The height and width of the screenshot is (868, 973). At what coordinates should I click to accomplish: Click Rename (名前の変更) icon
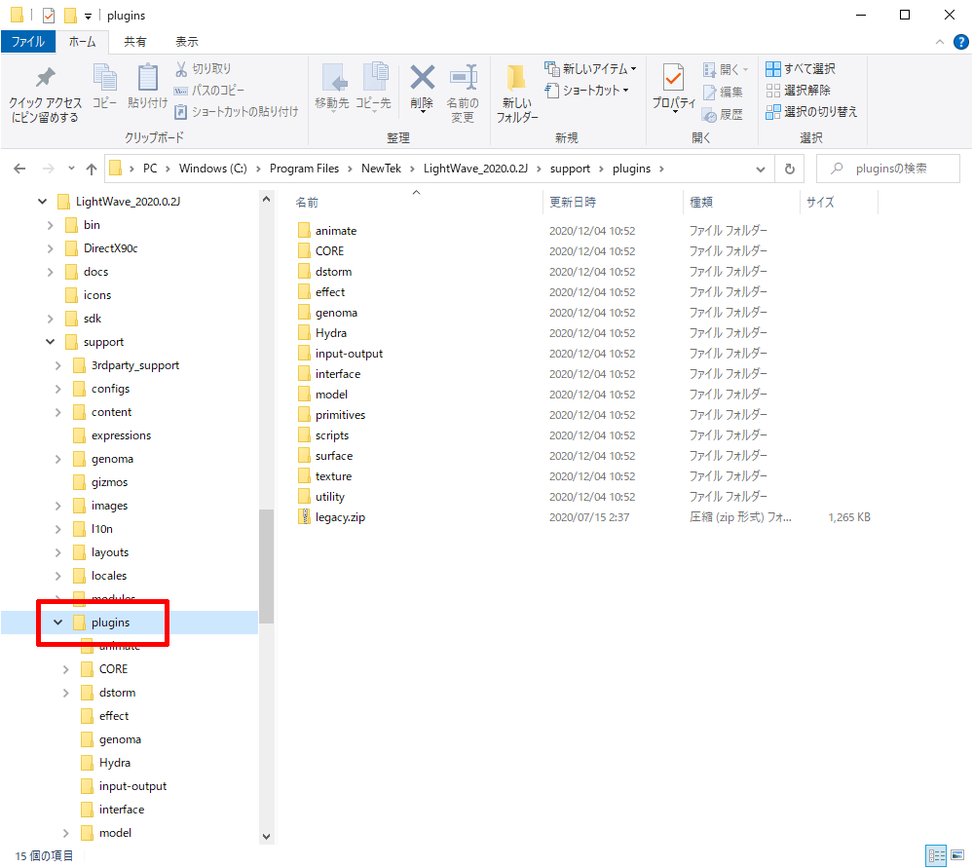(x=463, y=79)
